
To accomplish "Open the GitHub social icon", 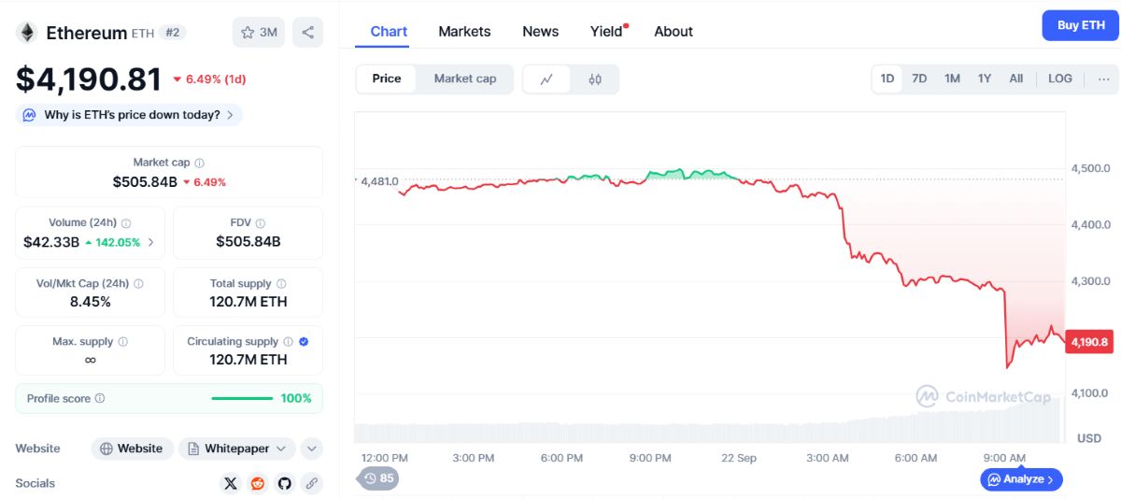I will 285,483.
